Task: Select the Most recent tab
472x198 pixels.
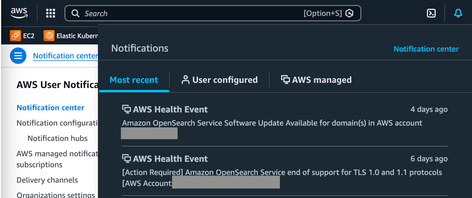Action: [x=134, y=80]
